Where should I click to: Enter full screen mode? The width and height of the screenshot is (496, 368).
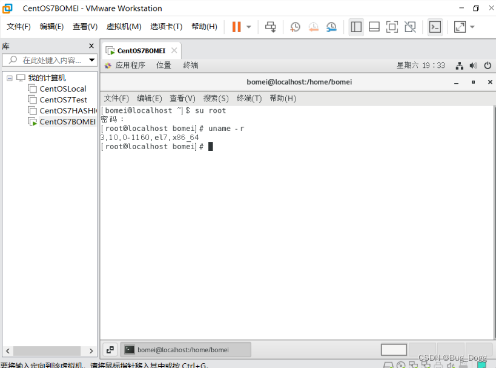coord(392,27)
